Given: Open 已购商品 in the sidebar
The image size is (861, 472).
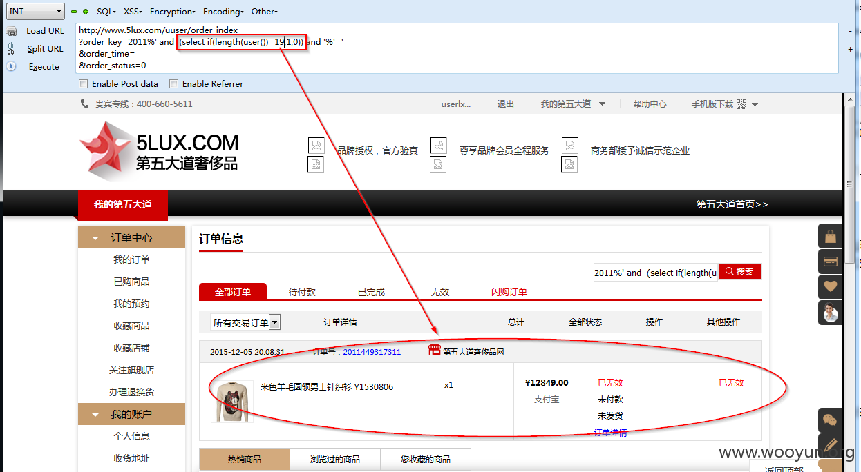Looking at the screenshot, I should coord(131,282).
